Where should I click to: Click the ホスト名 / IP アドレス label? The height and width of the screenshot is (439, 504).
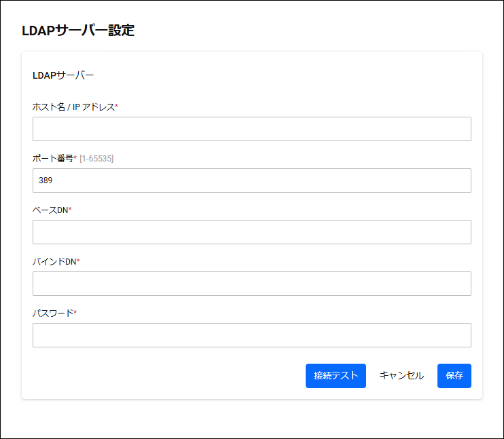(x=73, y=107)
